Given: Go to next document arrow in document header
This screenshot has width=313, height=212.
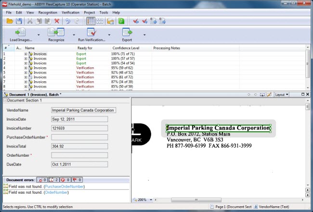Looking at the screenshot, I should (256, 95).
